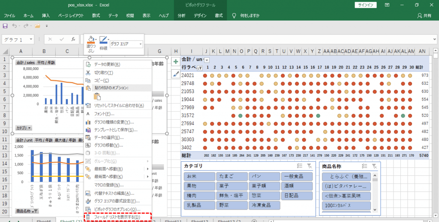Open the グラフ 1 name box dropdown
This screenshot has width=439, height=222.
click(x=31, y=39)
